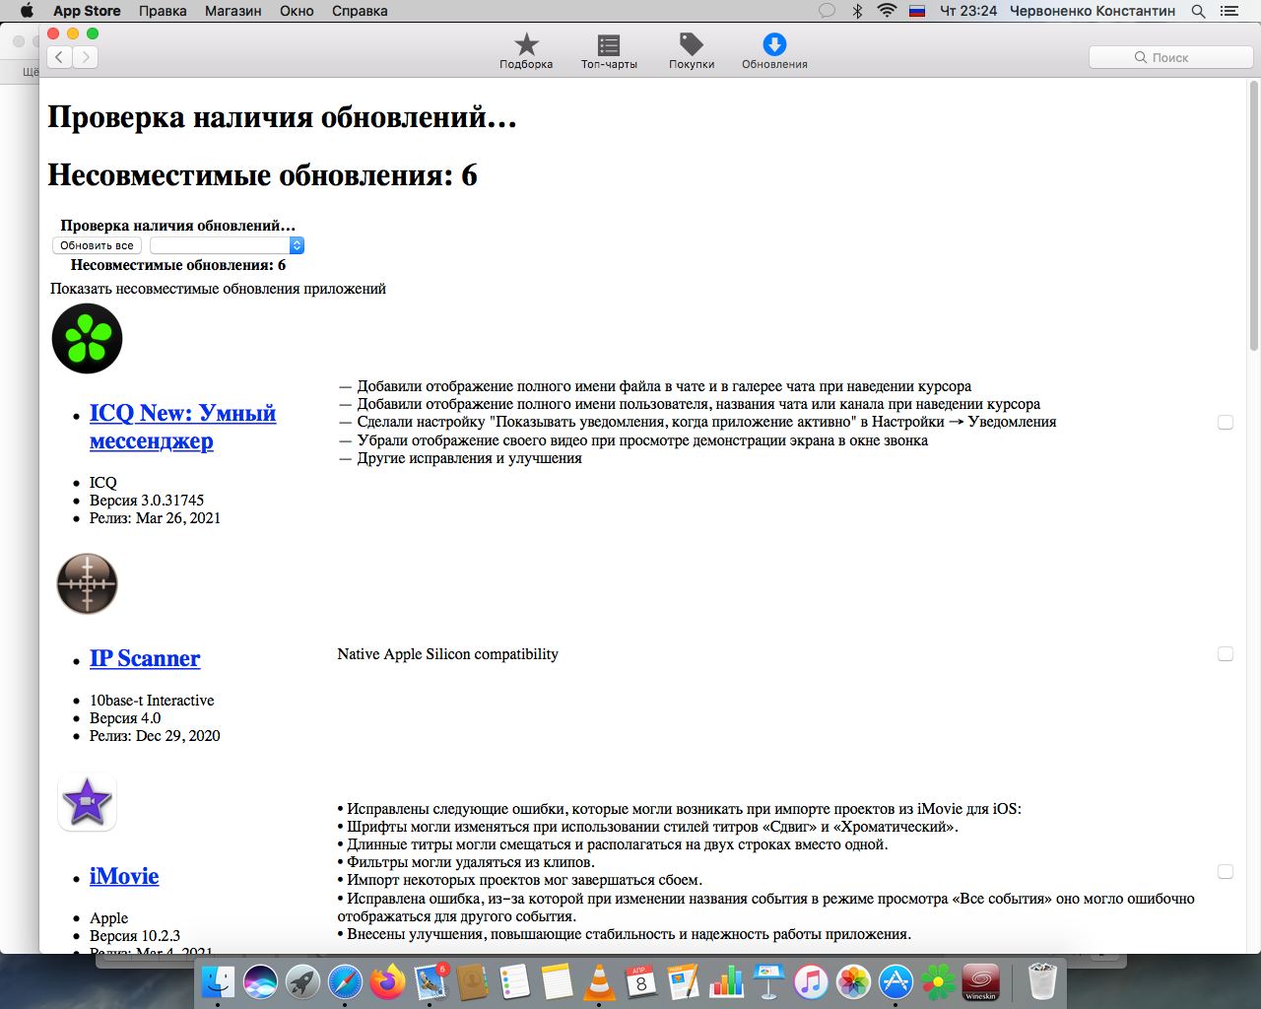Open the Подборка (Featured) star tab
Viewport: 1261px width, 1009px height.
[x=526, y=51]
